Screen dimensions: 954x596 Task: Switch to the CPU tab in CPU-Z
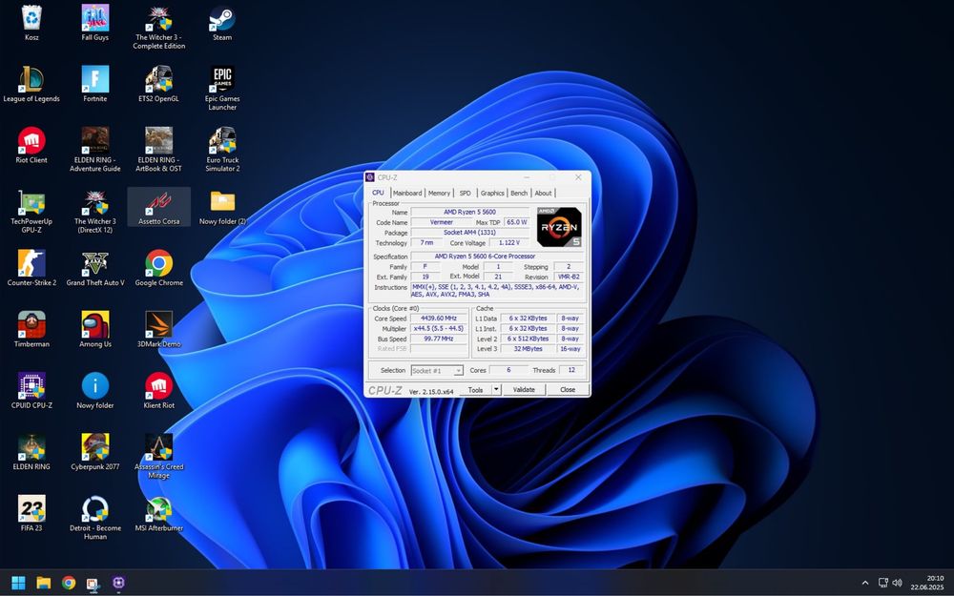378,193
